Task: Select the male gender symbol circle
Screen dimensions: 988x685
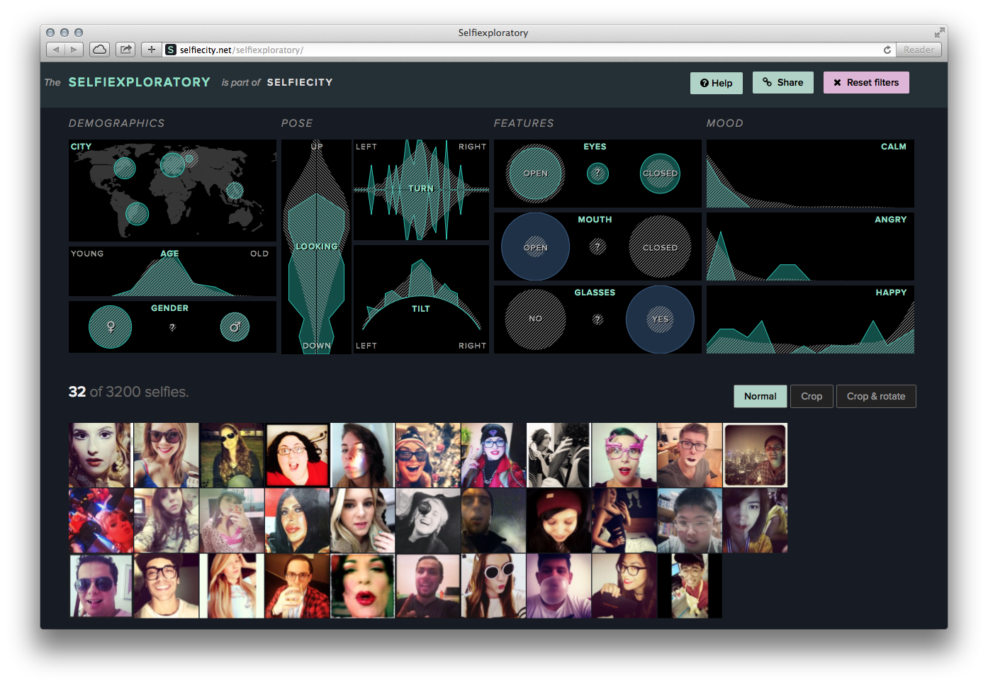Action: pos(235,327)
